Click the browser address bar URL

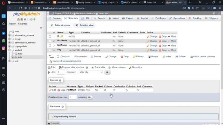tap(64, 8)
